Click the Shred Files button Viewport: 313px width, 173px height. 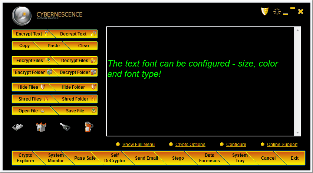coord(33,99)
